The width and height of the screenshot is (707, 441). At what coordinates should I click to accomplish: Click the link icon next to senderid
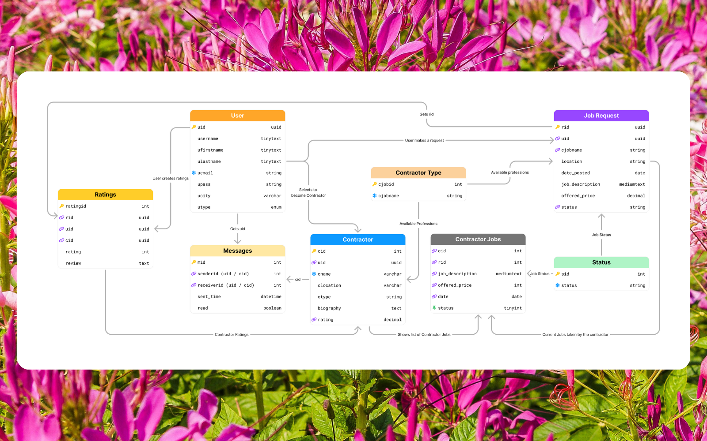194,274
